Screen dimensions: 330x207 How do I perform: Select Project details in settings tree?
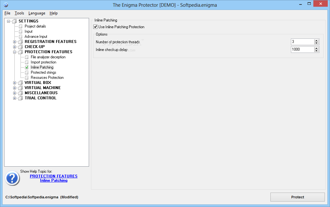pos(35,26)
